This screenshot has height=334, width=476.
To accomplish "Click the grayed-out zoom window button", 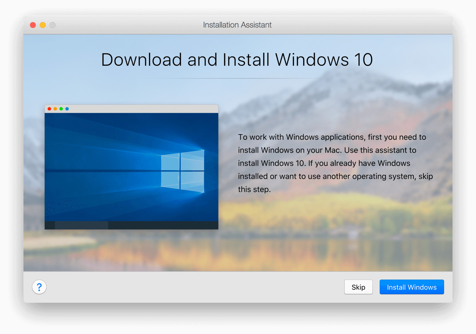I will pyautogui.click(x=53, y=25).
